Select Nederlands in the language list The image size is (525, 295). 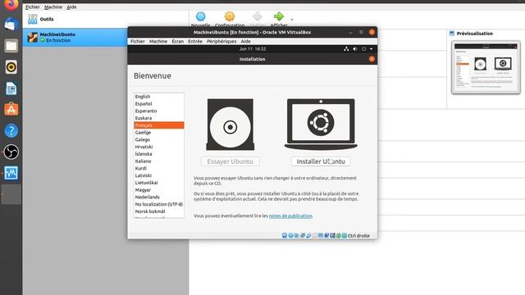pos(158,197)
